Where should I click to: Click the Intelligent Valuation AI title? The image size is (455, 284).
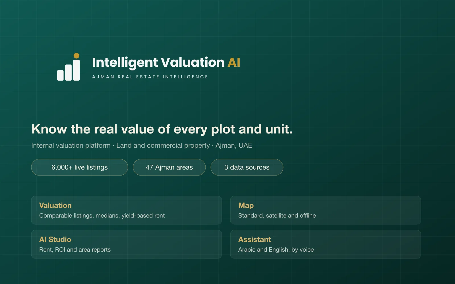[166, 62]
